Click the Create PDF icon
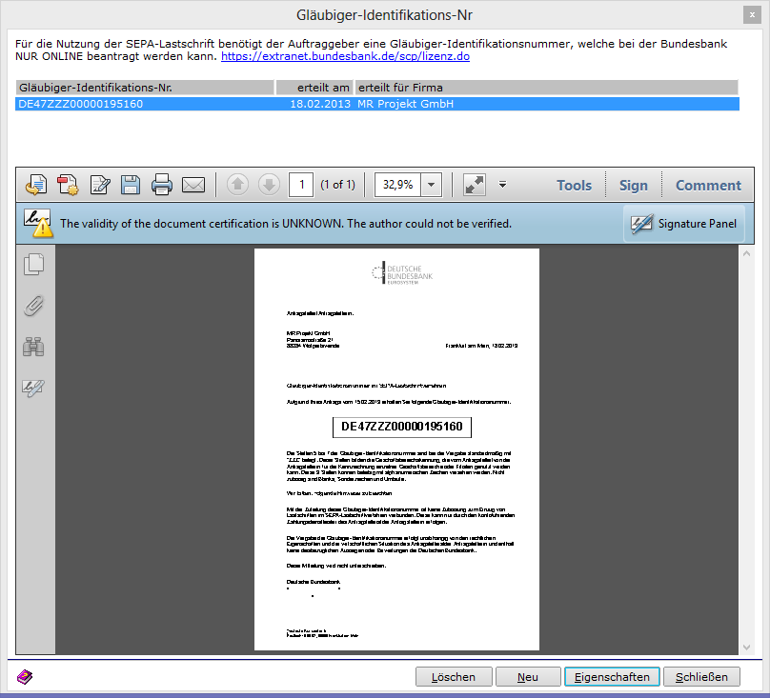This screenshot has height=698, width=770. click(68, 185)
